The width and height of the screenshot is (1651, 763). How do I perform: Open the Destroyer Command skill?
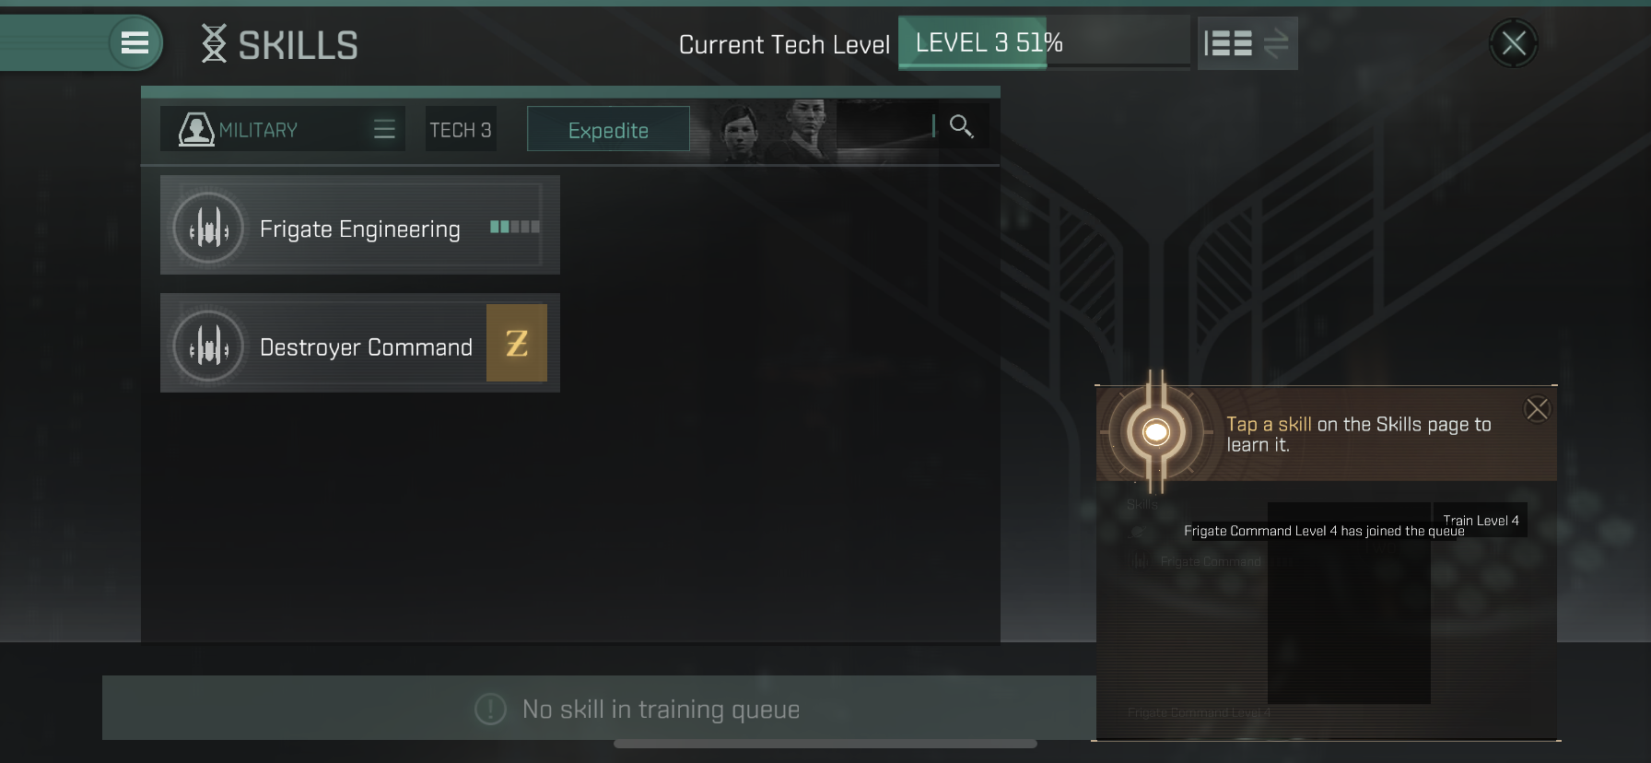click(360, 343)
